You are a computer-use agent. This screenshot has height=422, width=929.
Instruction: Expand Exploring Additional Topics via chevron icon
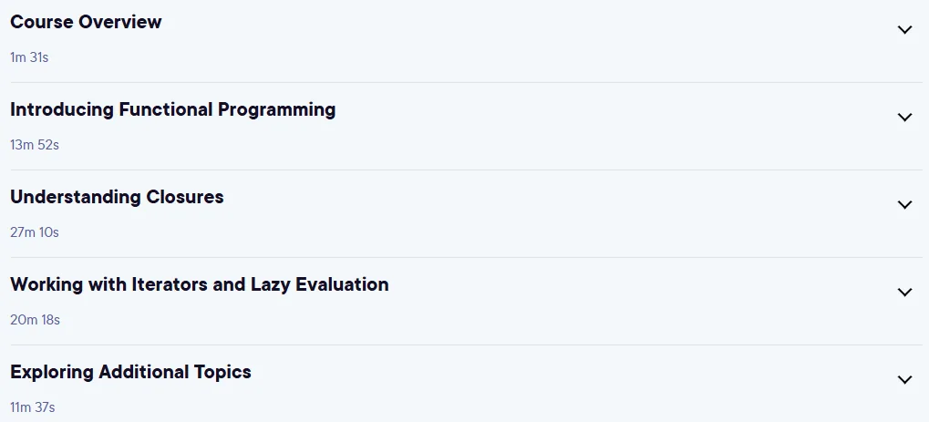904,380
